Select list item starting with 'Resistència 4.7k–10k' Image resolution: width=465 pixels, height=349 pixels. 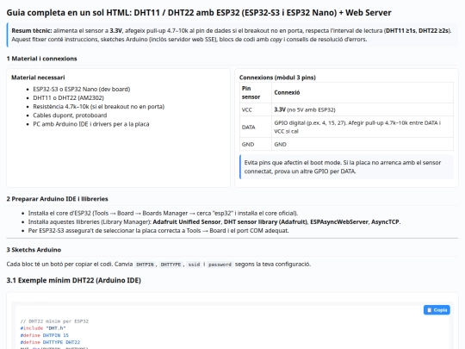(x=99, y=106)
